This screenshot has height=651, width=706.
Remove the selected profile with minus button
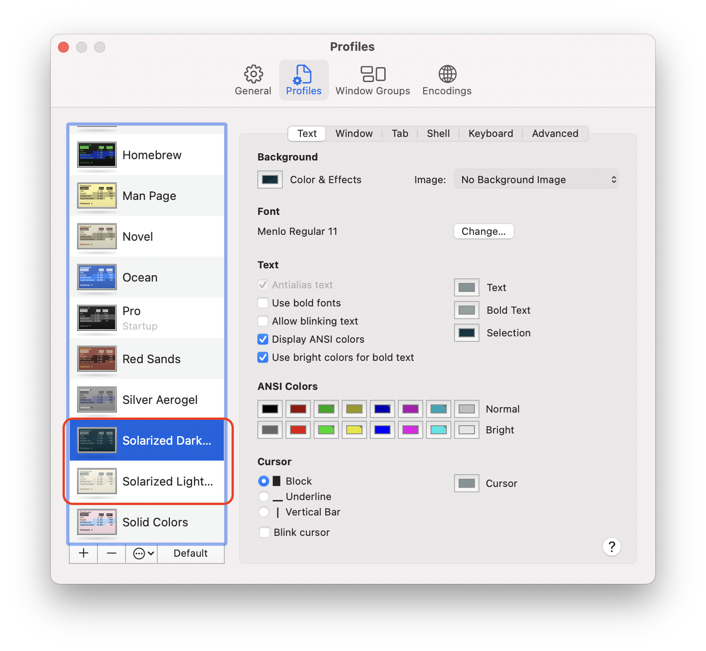point(111,553)
